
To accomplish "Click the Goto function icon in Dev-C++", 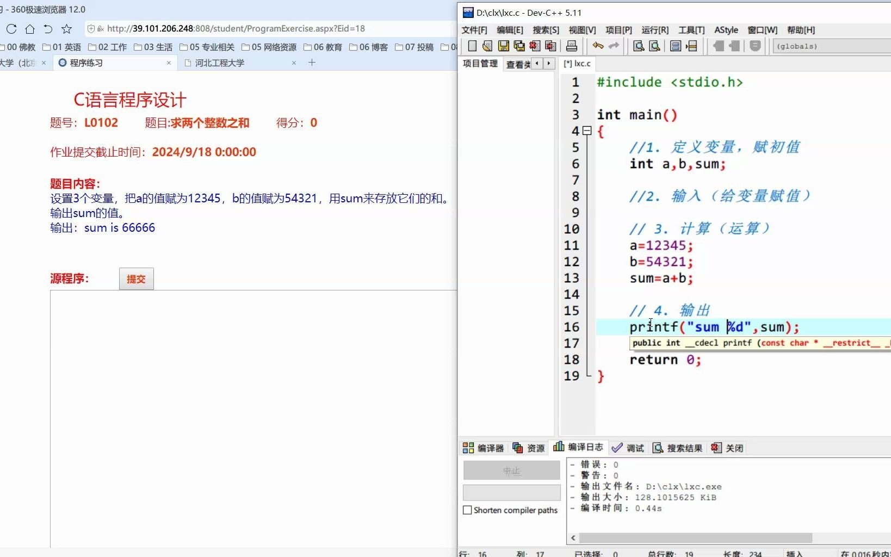I will 676,46.
